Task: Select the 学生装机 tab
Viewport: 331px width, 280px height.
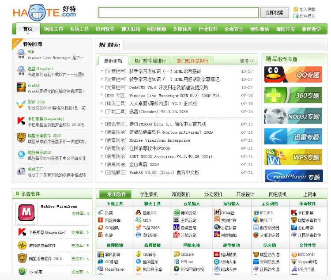Action: (149, 194)
